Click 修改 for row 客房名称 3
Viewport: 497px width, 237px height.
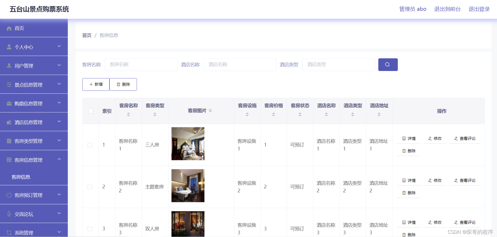pos(435,222)
